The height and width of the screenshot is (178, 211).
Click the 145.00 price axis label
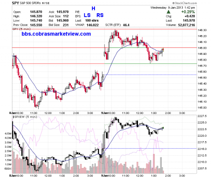point(202,108)
